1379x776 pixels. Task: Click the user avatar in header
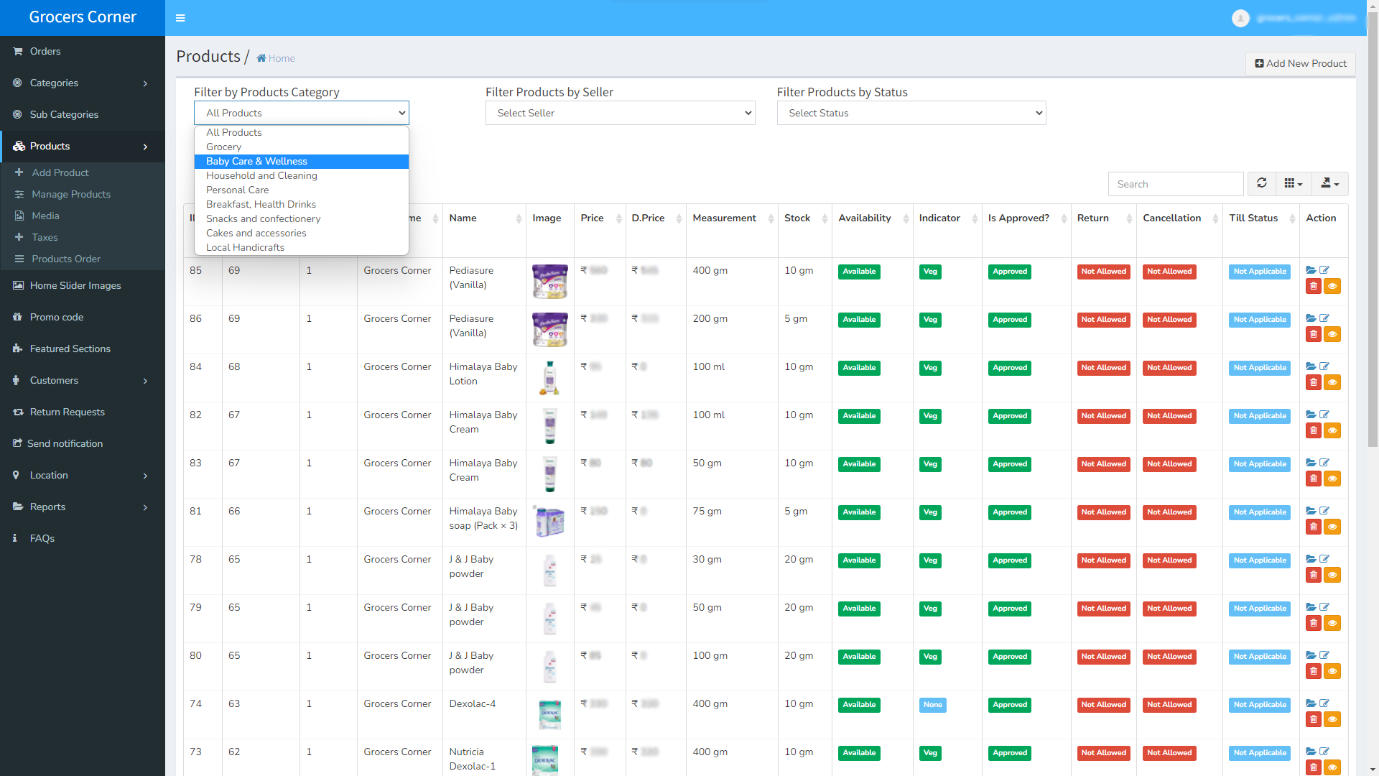(x=1240, y=18)
